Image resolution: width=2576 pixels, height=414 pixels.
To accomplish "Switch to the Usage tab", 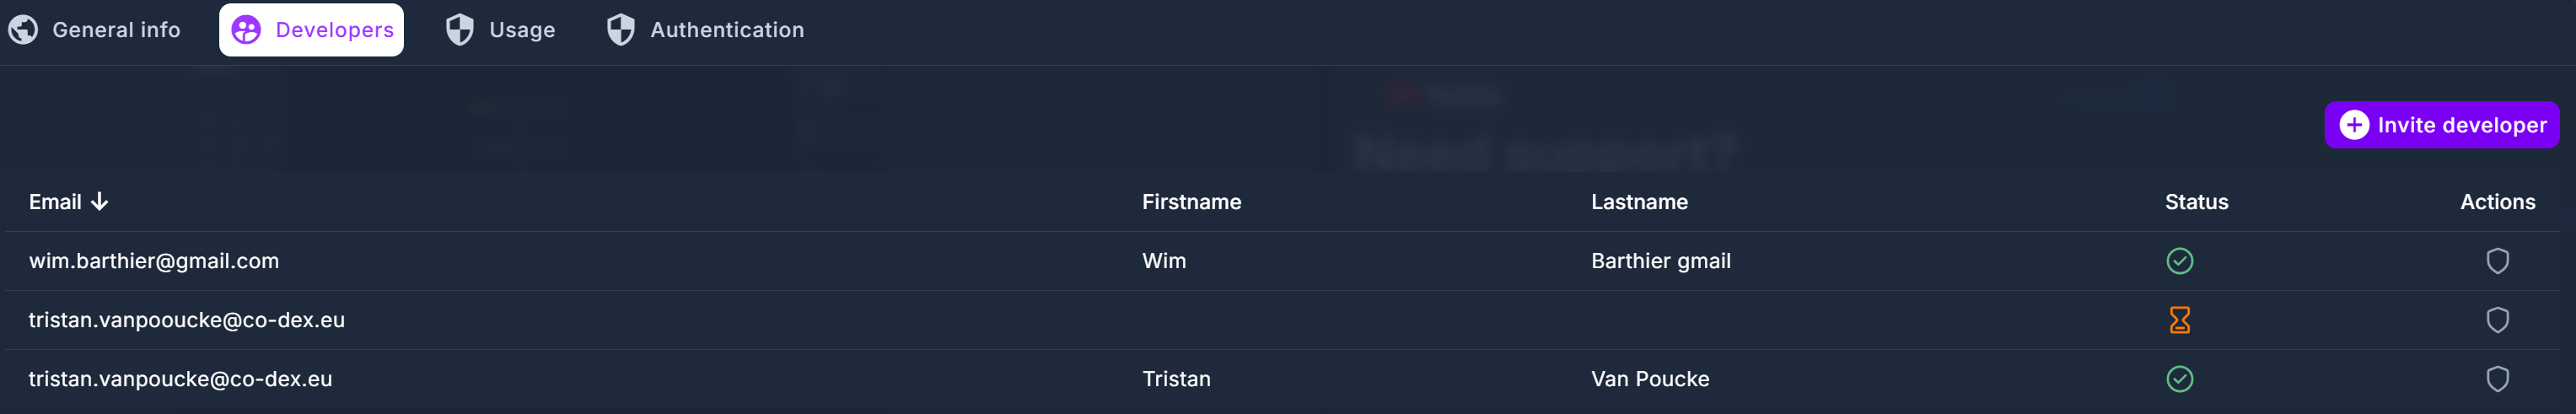I will 521,30.
